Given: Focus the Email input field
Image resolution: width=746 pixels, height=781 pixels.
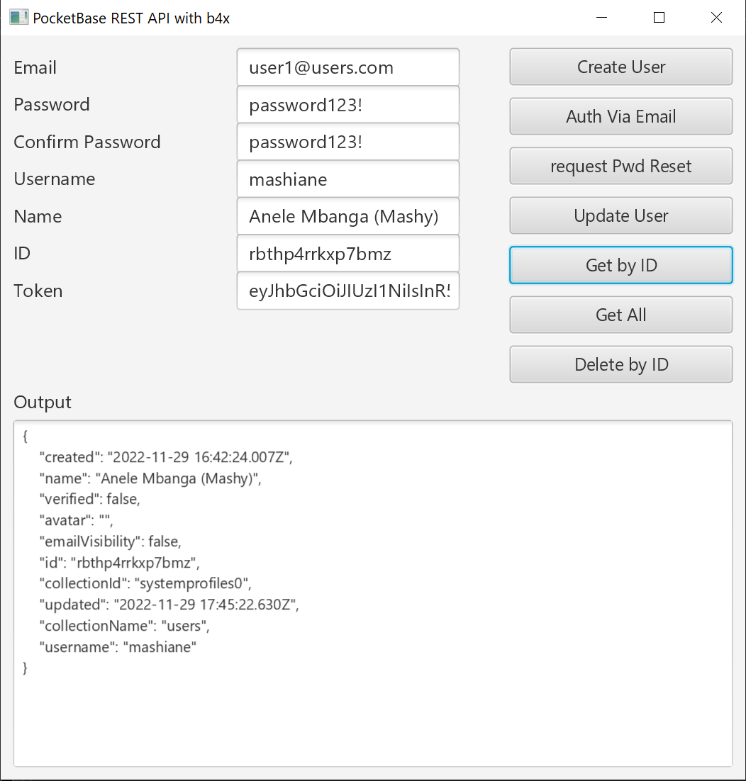Looking at the screenshot, I should [x=347, y=67].
